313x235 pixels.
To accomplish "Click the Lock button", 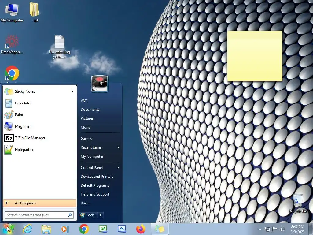I will click(88, 215).
